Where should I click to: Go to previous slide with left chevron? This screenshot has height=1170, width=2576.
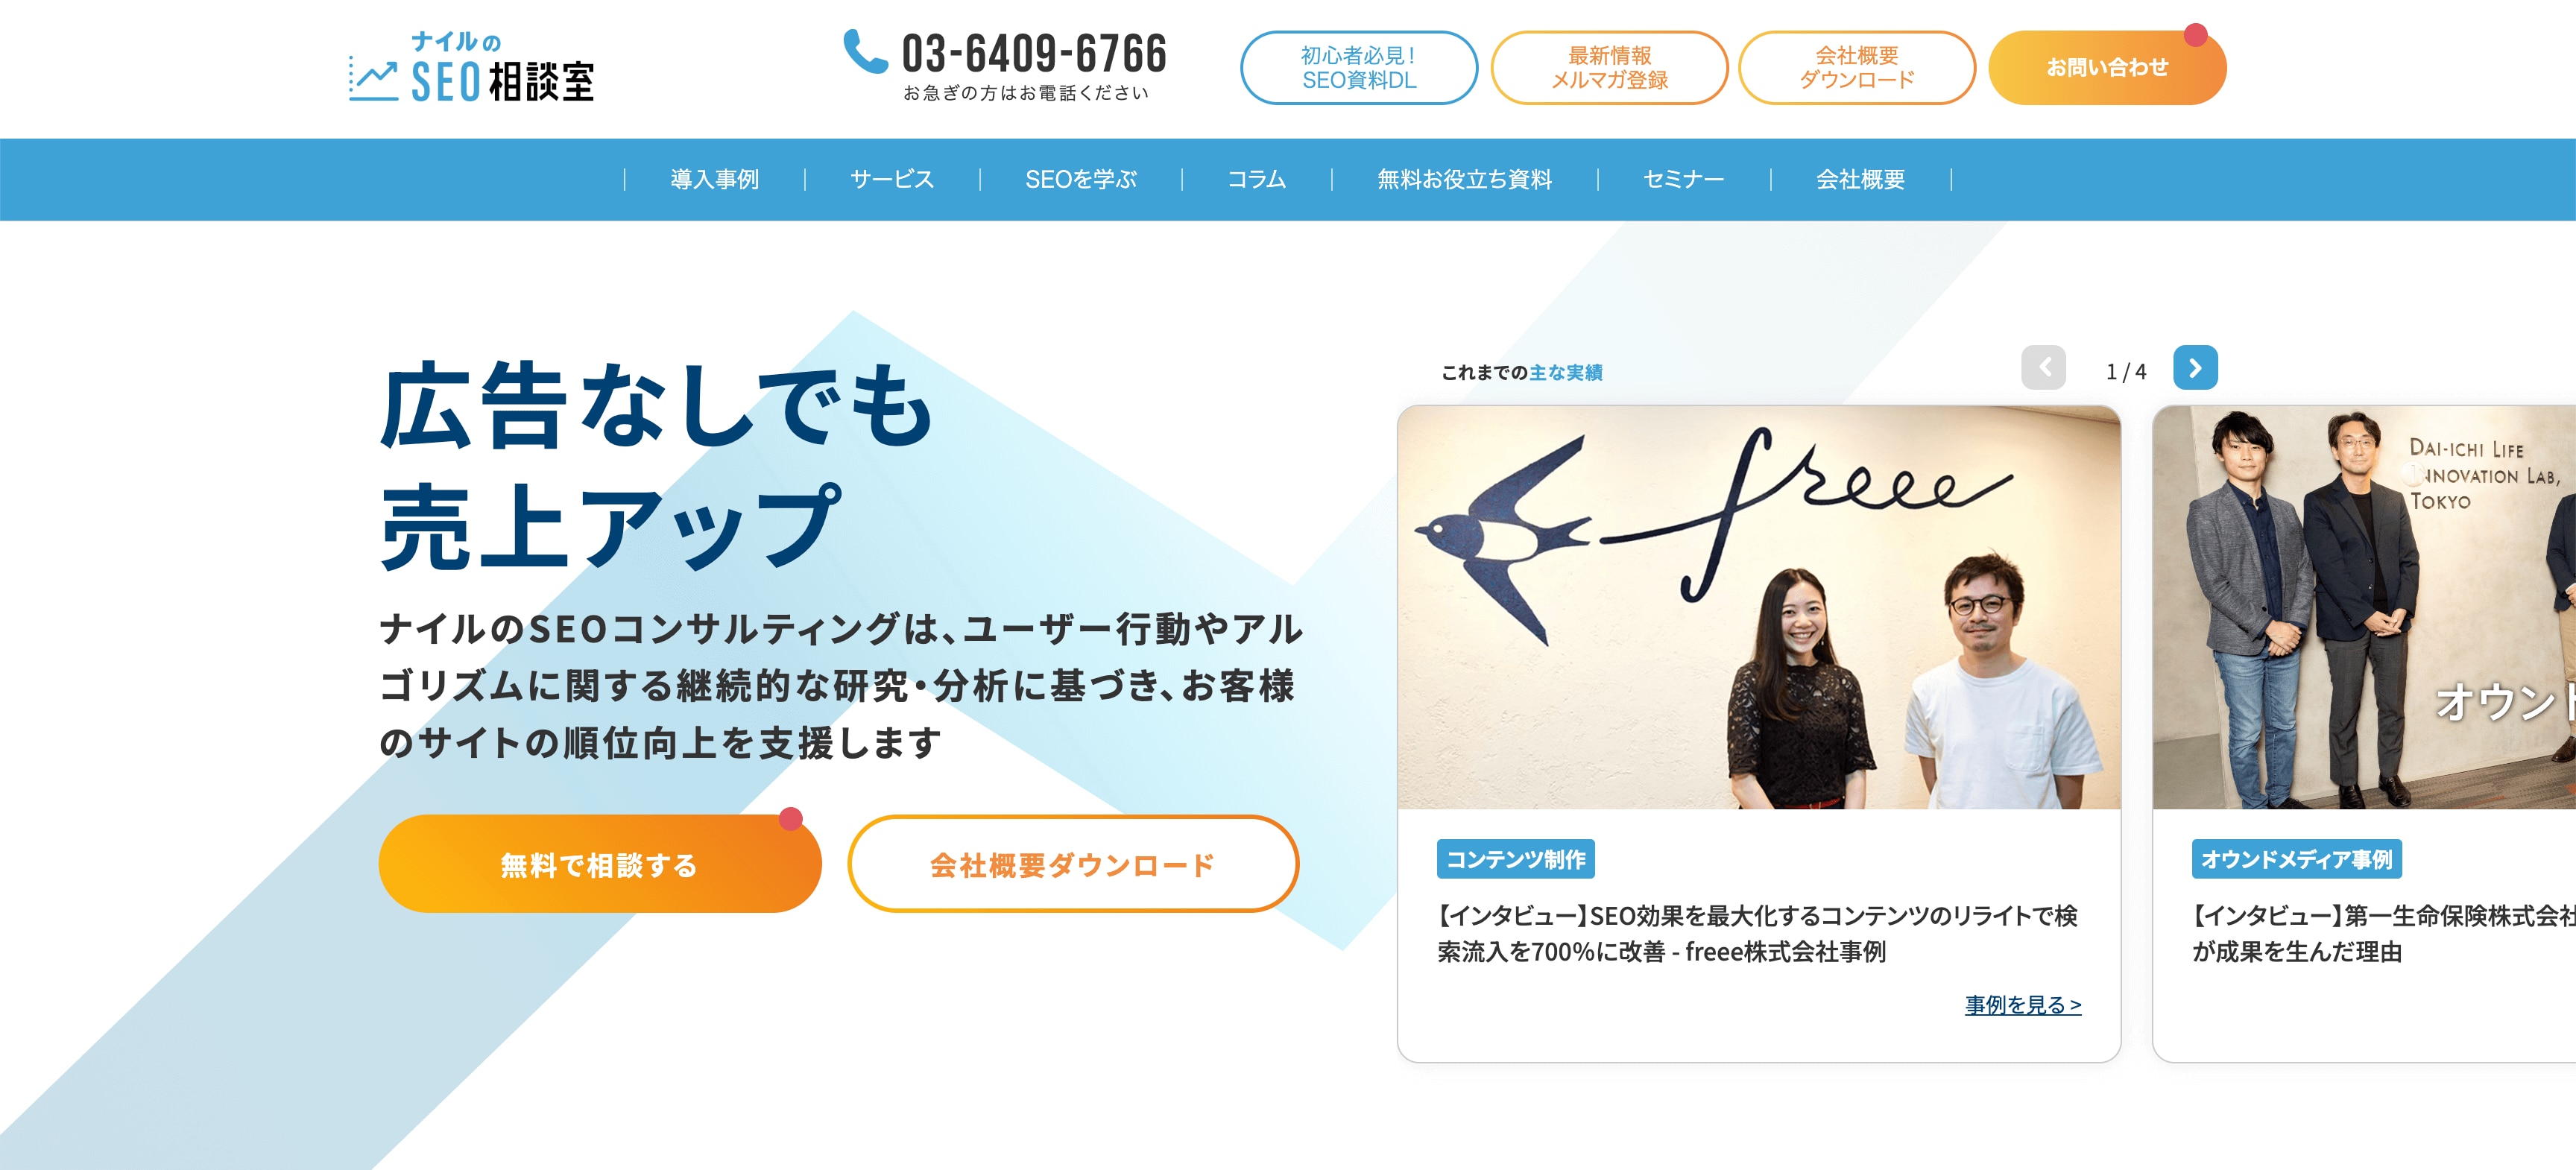tap(2043, 368)
